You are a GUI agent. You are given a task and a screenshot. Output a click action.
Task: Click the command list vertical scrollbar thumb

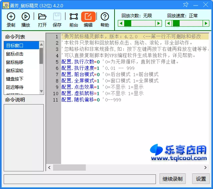point(41,56)
